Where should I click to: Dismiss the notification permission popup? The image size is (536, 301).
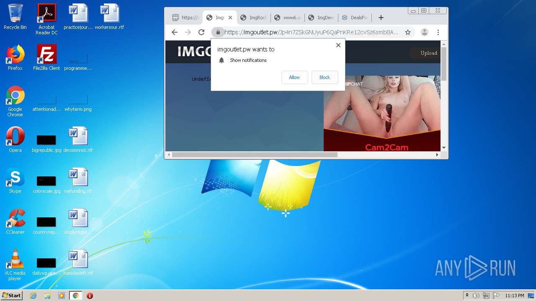[338, 45]
